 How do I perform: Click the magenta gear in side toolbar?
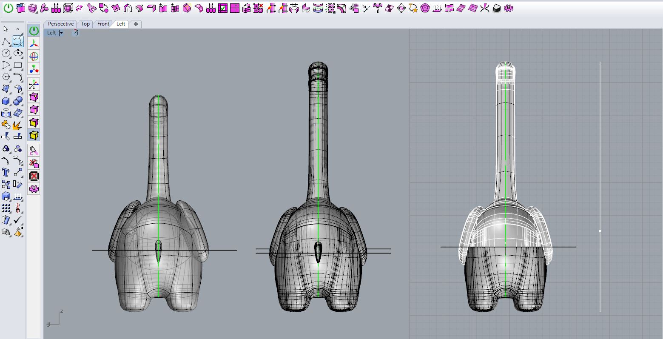coord(34,189)
